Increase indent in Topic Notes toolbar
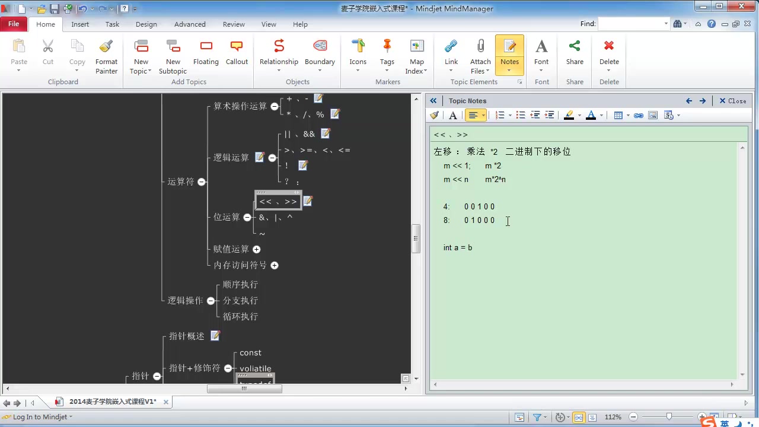Image resolution: width=759 pixels, height=427 pixels. [x=549, y=116]
